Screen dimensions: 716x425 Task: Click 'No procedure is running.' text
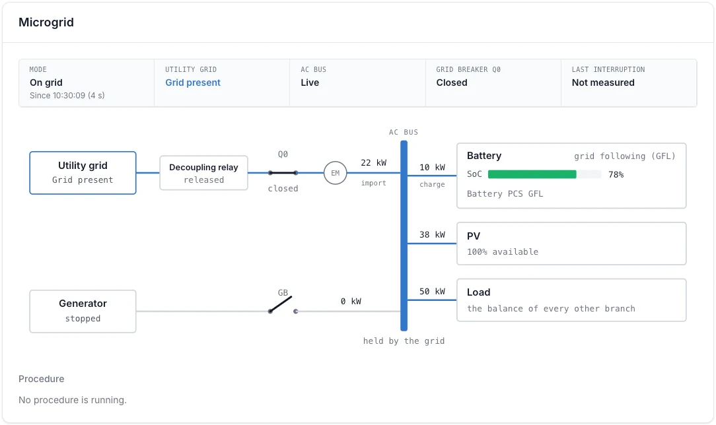[73, 400]
